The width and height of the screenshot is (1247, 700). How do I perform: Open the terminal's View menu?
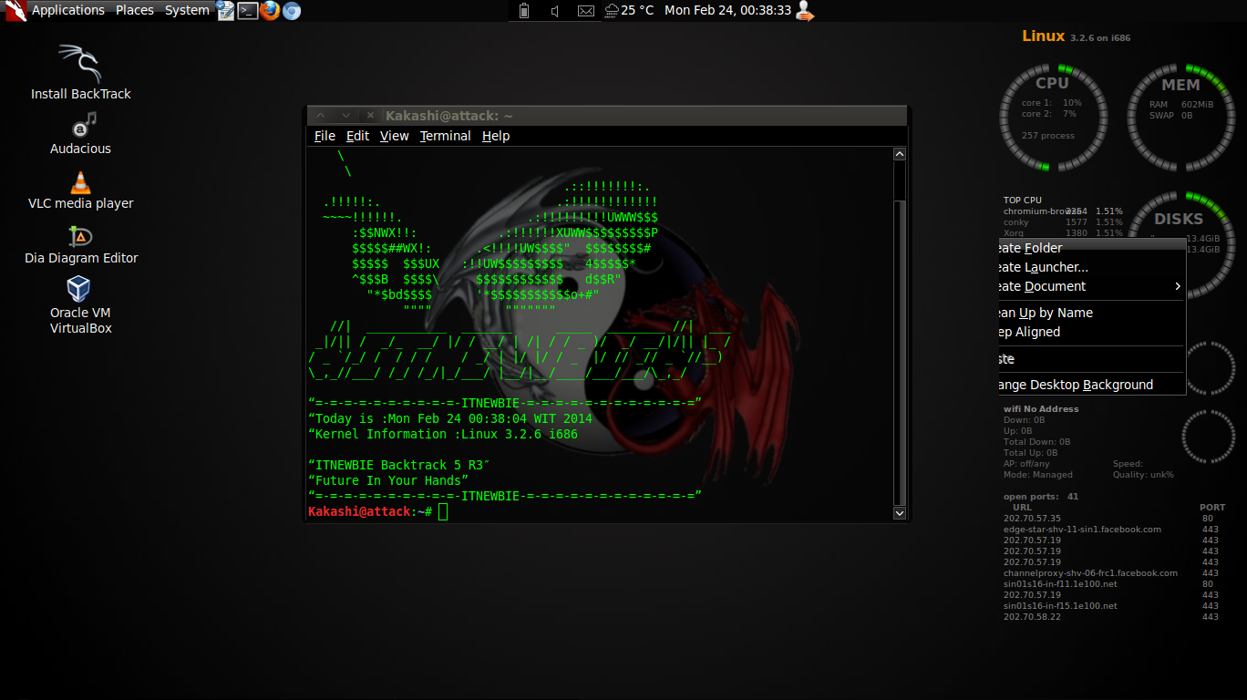coord(395,136)
